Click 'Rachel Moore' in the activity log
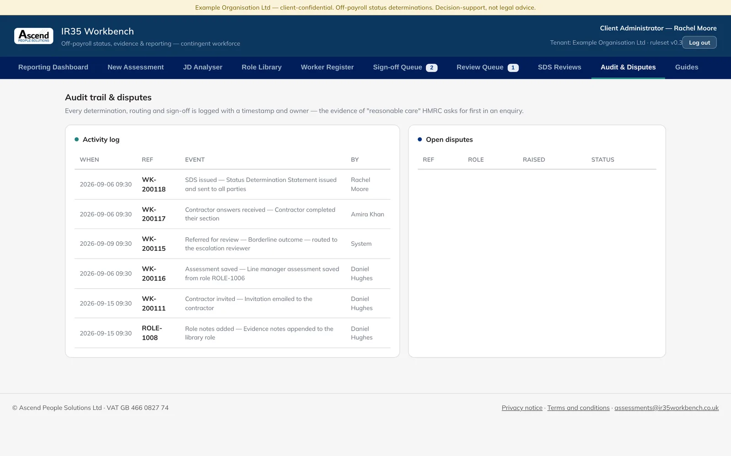 click(360, 184)
